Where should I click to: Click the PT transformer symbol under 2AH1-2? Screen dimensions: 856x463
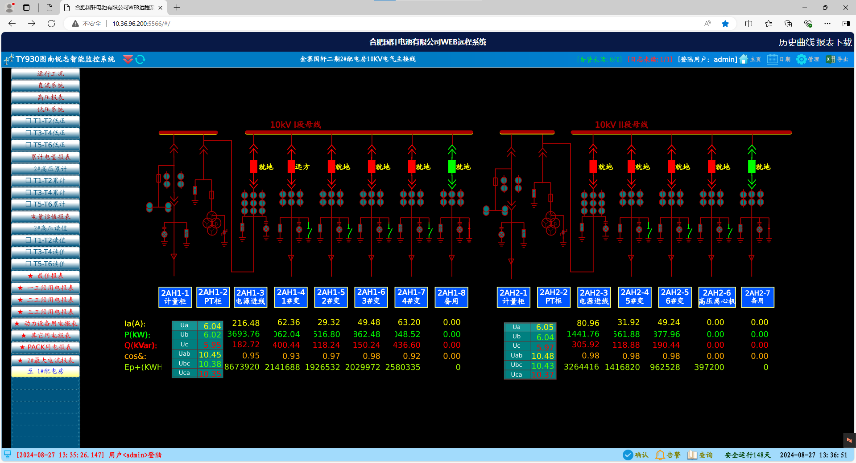[212, 223]
